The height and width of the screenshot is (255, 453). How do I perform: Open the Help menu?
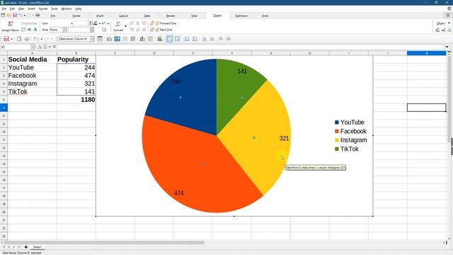point(79,8)
